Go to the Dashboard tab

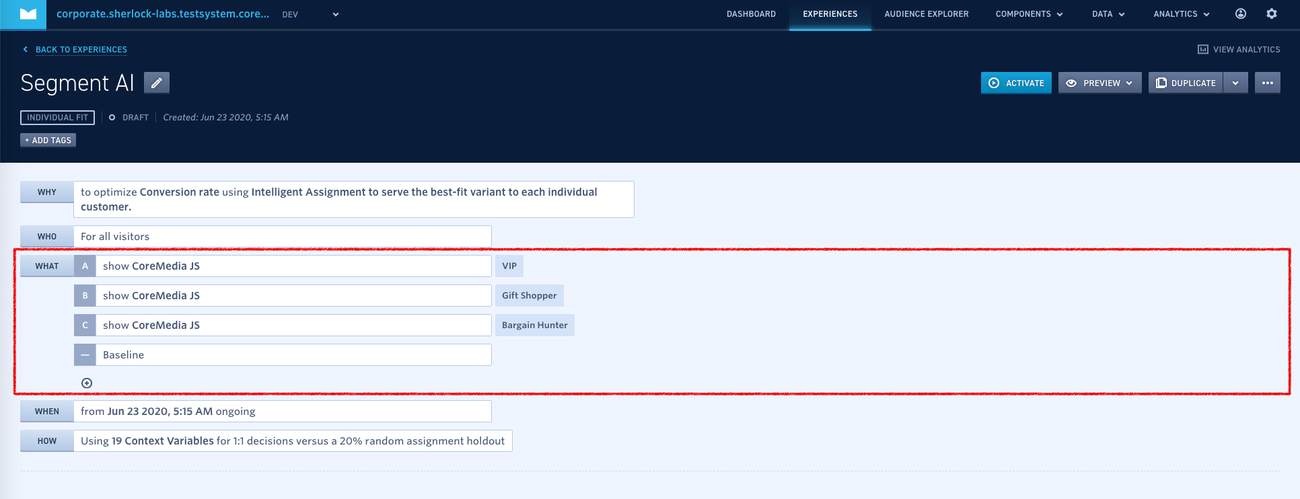coord(751,14)
